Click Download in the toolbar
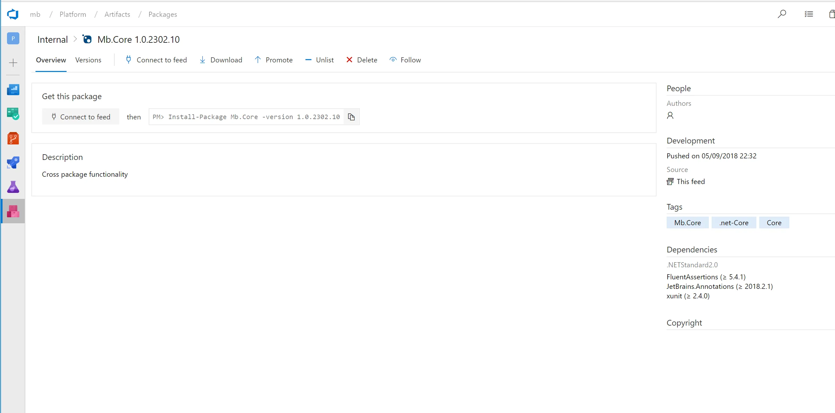Image resolution: width=835 pixels, height=413 pixels. (x=221, y=60)
